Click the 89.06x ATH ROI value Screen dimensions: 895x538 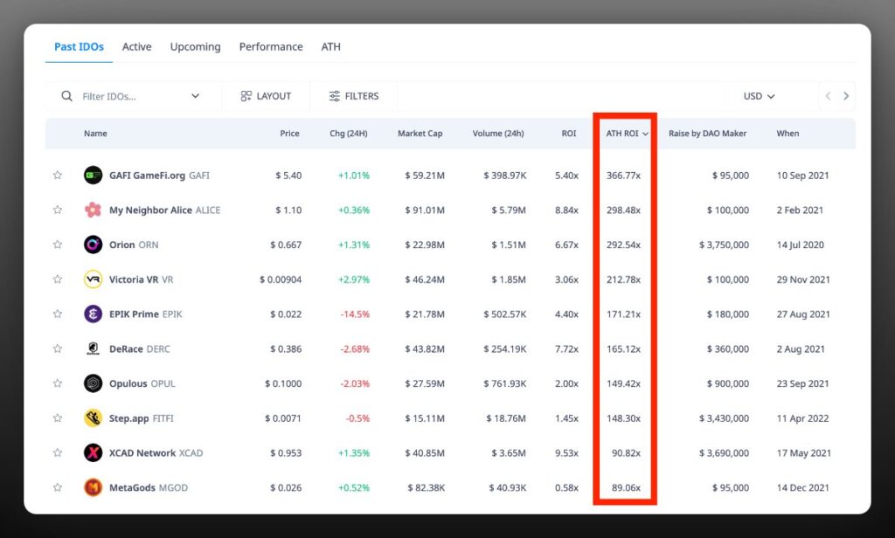[x=626, y=488]
